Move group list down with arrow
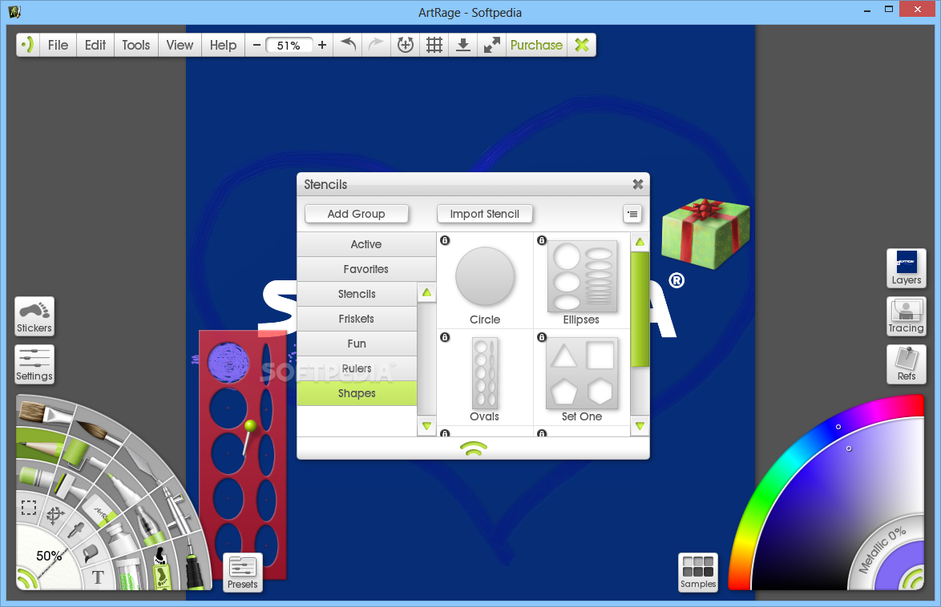 426,426
